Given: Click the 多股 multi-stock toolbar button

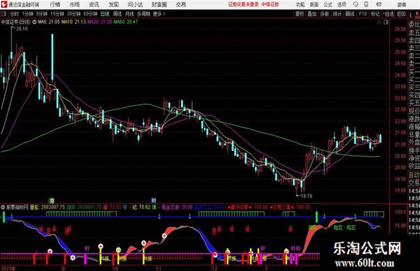Looking at the screenshot, I should point(324,14).
